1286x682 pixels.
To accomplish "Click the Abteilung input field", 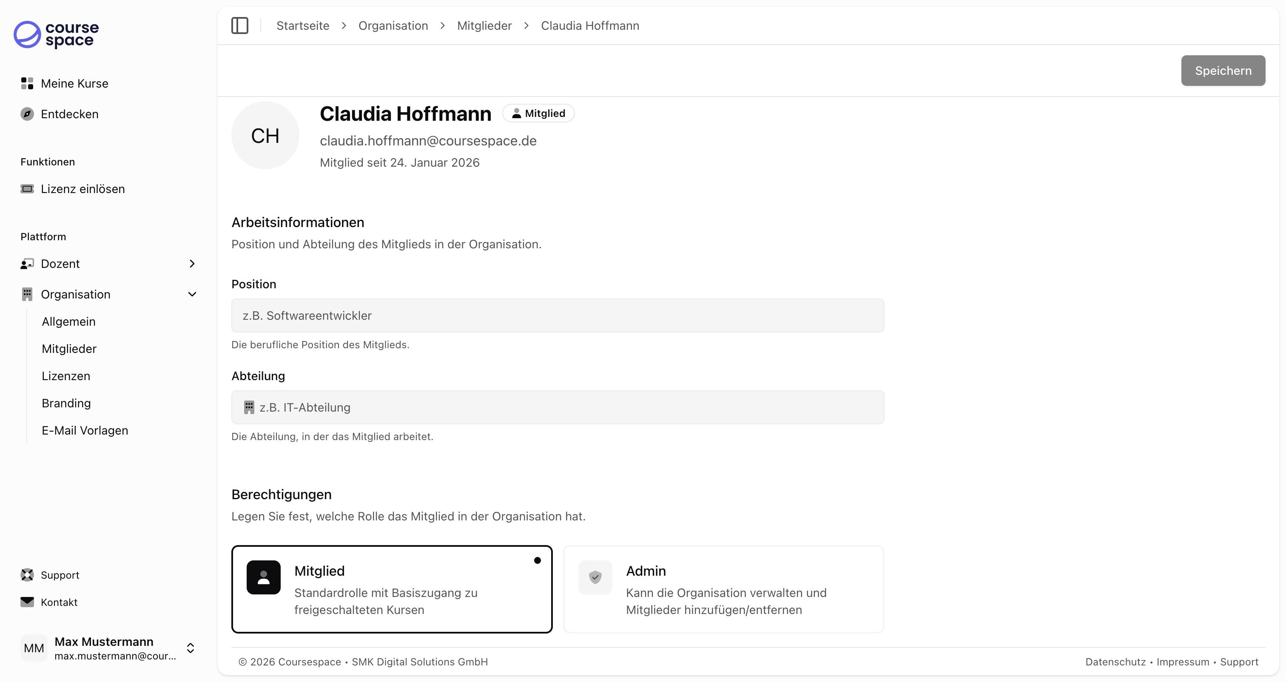I will 557,407.
